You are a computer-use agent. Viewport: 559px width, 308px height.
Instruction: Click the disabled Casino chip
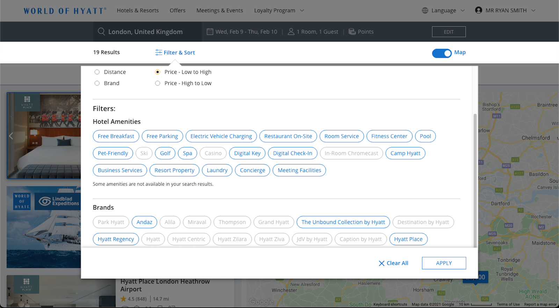click(213, 153)
